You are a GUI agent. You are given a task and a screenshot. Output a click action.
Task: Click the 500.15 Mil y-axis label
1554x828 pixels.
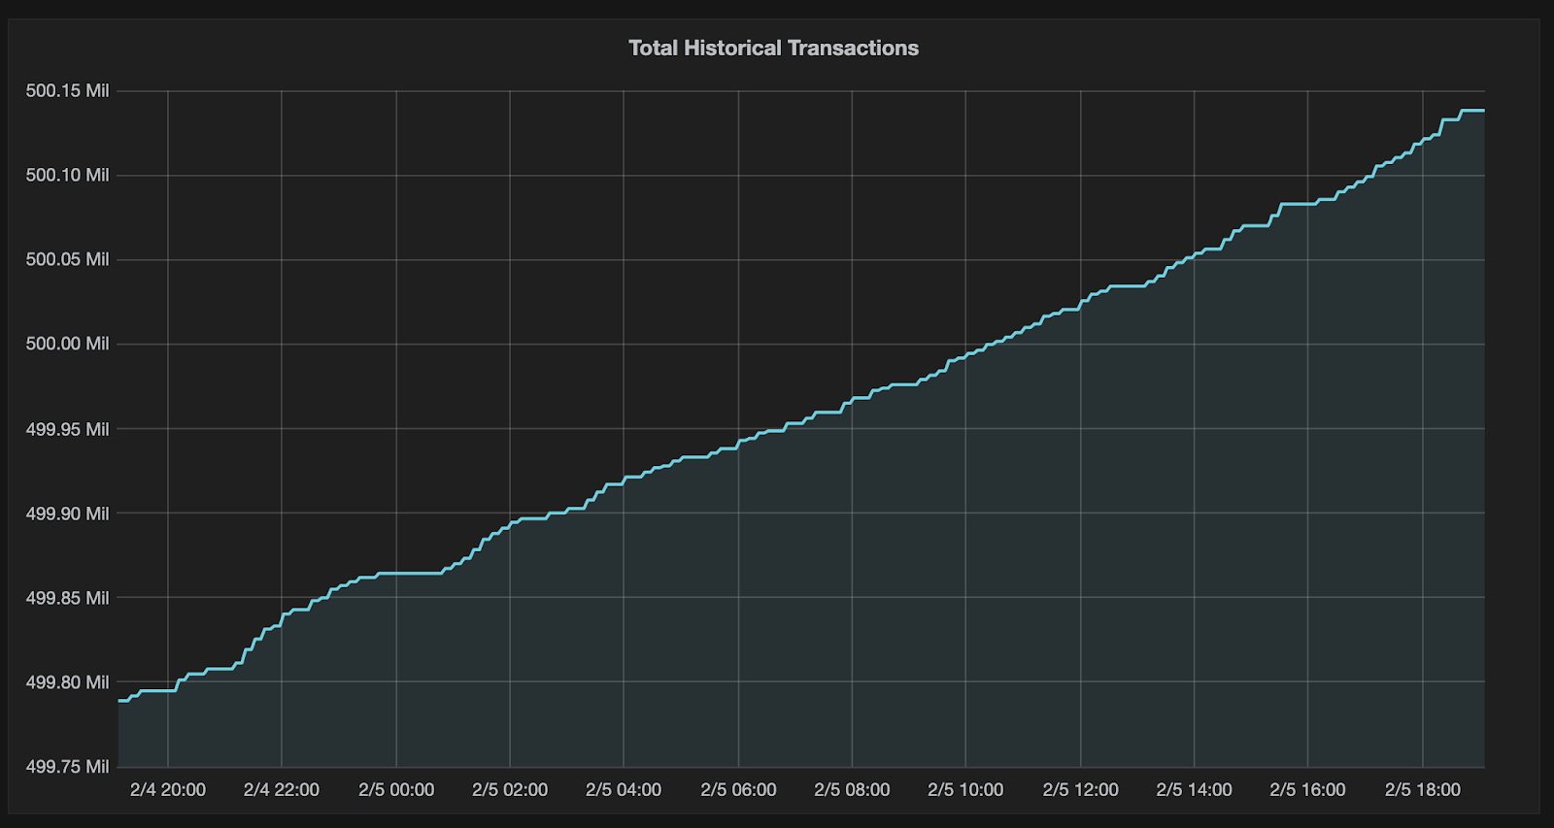(x=67, y=90)
